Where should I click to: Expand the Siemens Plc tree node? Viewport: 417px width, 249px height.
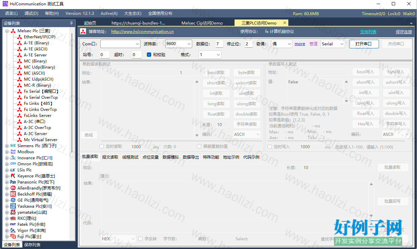tap(7, 146)
